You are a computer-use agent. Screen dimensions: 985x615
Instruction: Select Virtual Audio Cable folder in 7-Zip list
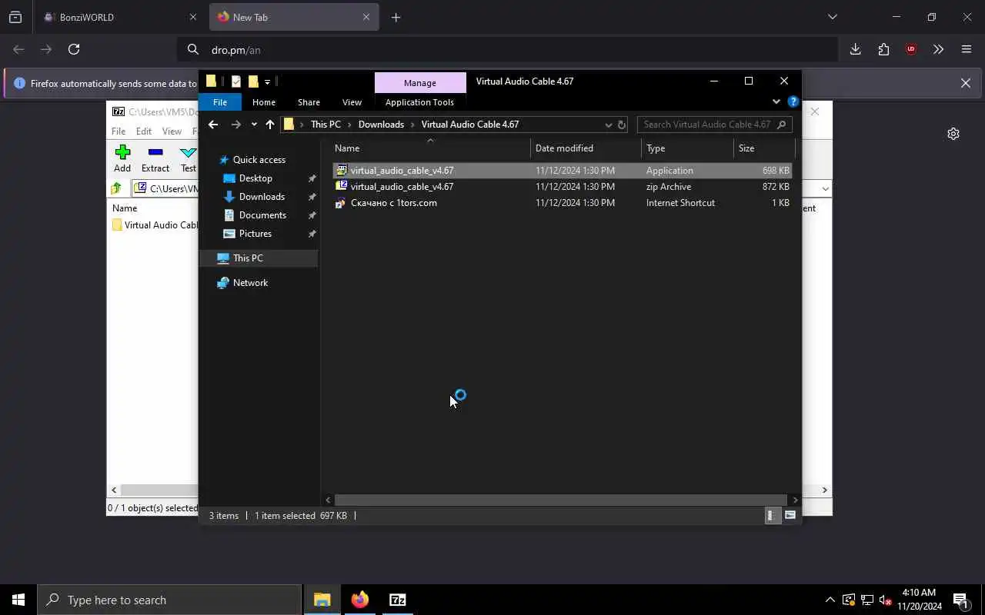(x=155, y=225)
